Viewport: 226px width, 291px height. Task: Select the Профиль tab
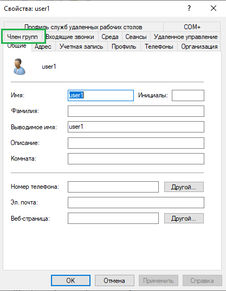[x=124, y=47]
